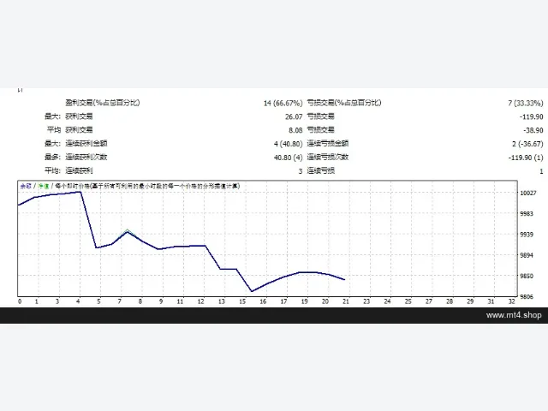The width and height of the screenshot is (548, 411).
Task: Click the 连续亏损 label in bottom row
Action: [320, 170]
